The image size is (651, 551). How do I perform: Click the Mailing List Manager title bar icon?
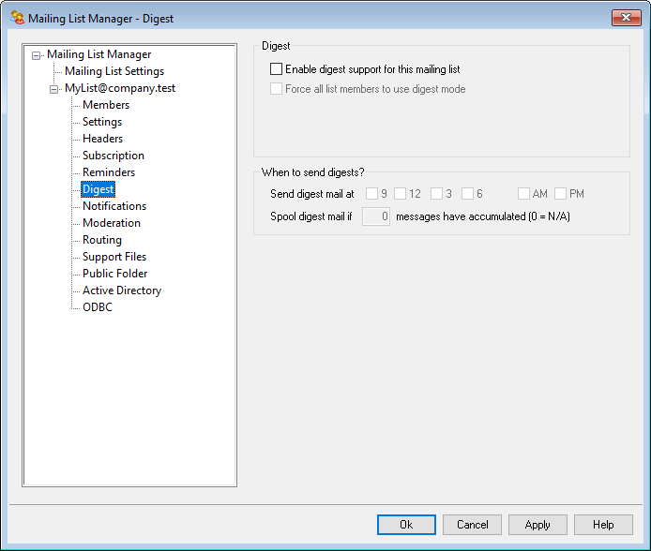pyautogui.click(x=17, y=18)
